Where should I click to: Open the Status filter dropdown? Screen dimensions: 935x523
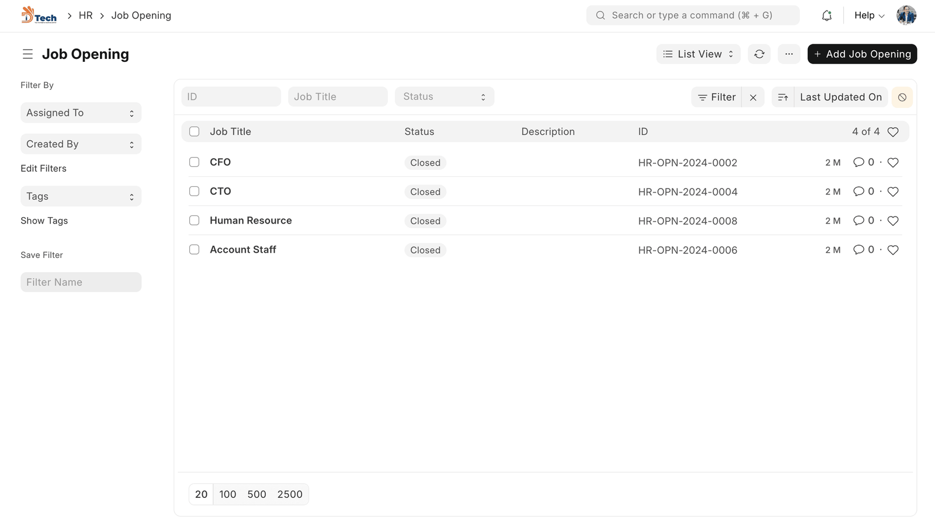(444, 97)
